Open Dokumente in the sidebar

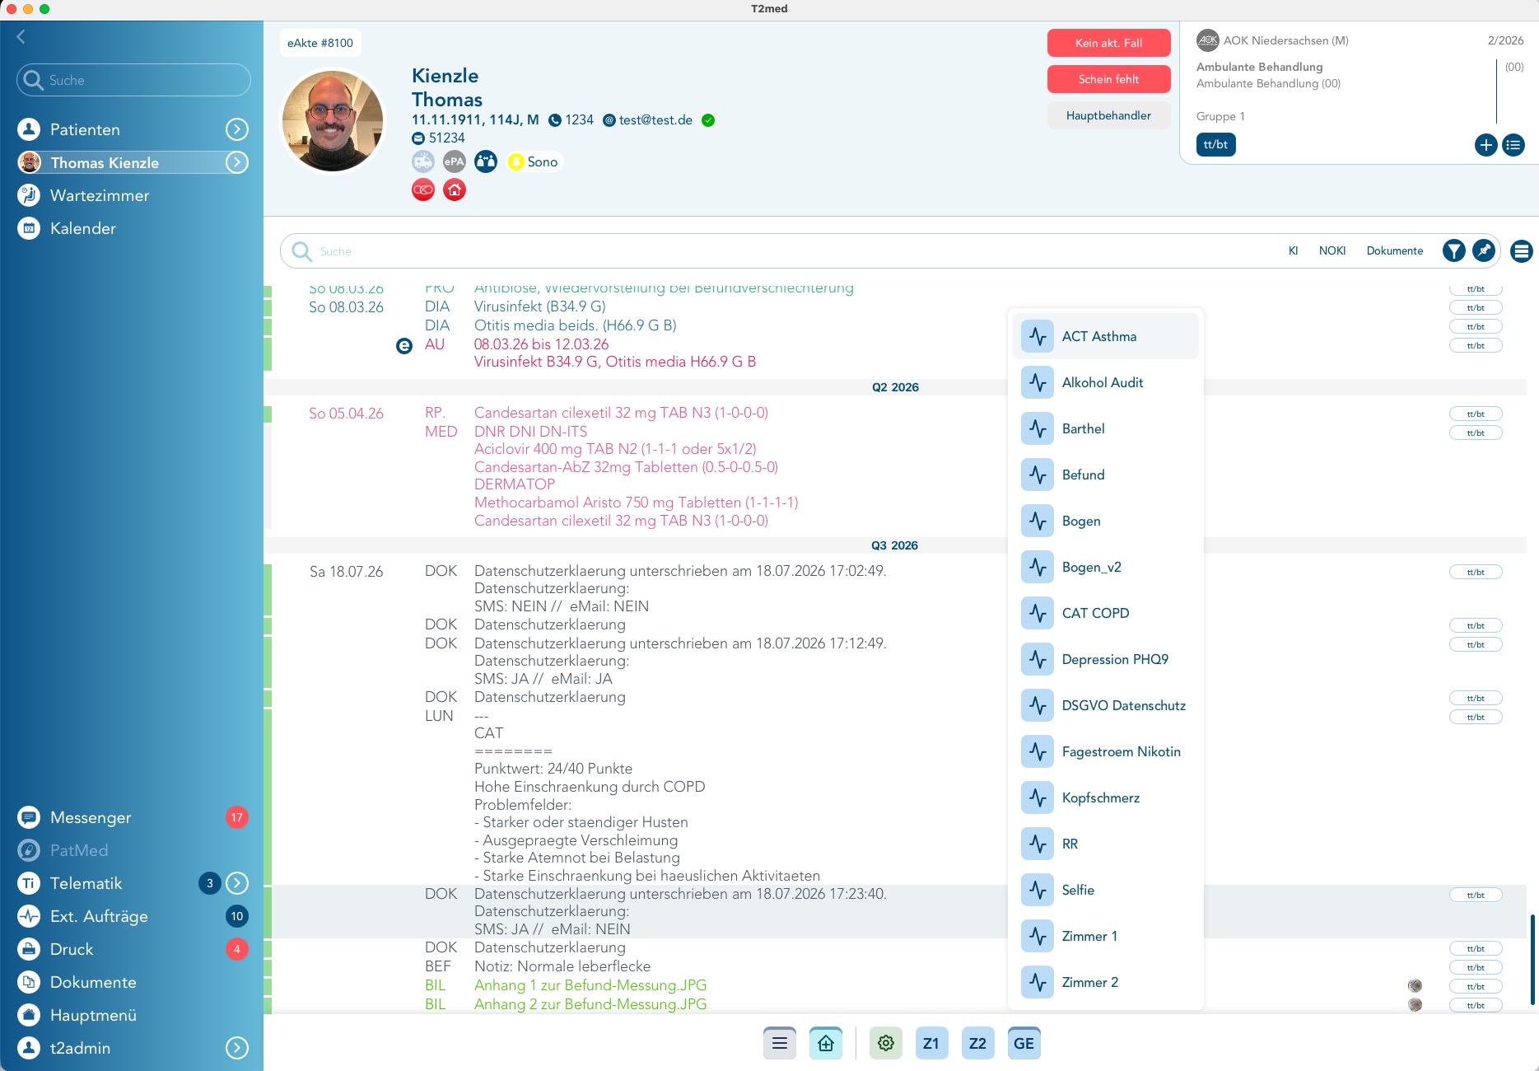92,982
